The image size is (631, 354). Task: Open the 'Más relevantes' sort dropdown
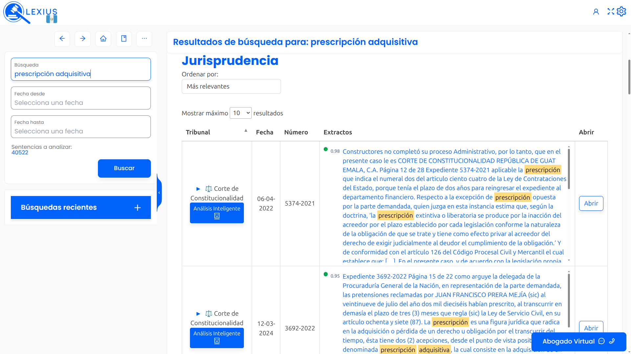[x=231, y=86]
